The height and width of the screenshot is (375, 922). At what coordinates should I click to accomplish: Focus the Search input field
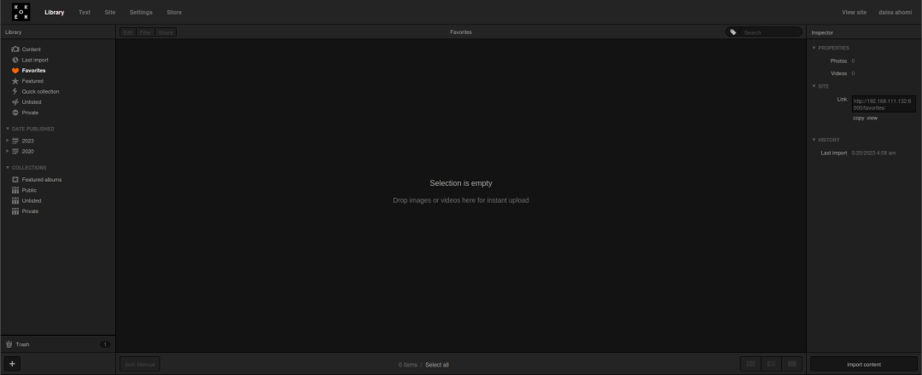[771, 32]
